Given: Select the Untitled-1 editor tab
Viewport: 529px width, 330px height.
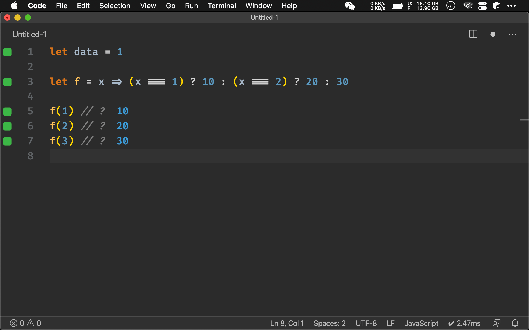Looking at the screenshot, I should point(29,34).
